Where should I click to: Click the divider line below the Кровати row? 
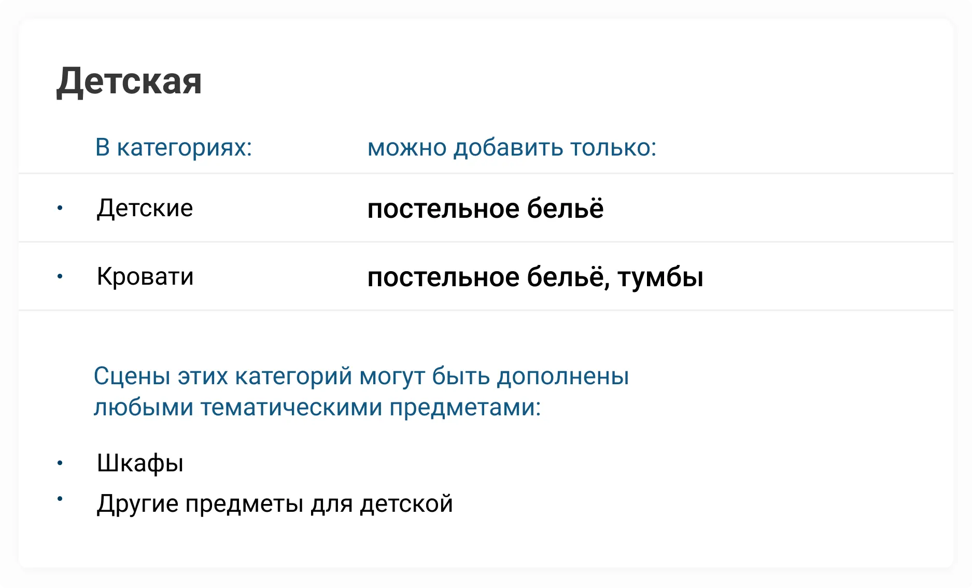486,310
